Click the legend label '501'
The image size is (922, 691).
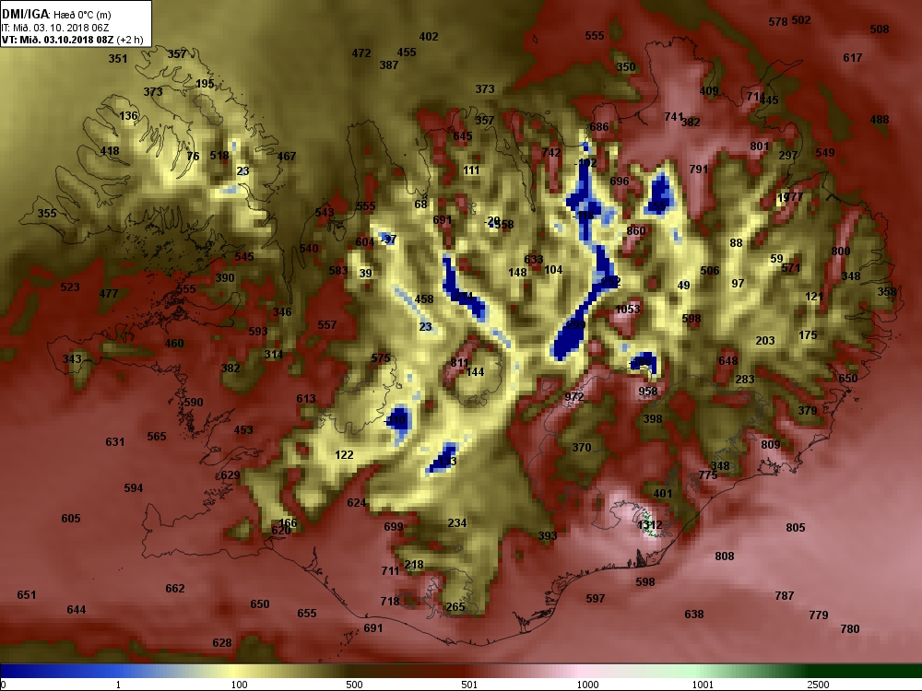pyautogui.click(x=469, y=685)
